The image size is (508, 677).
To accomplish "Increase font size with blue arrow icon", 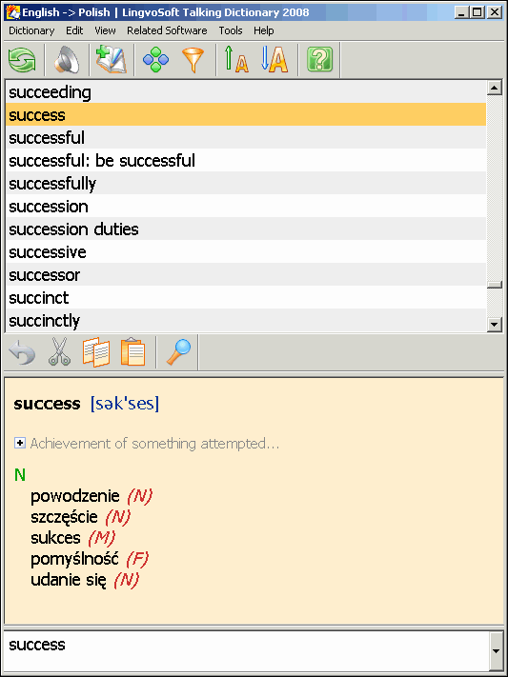I will pyautogui.click(x=274, y=60).
